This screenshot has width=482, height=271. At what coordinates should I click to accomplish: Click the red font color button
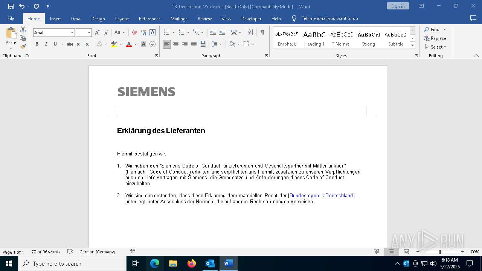[x=129, y=44]
